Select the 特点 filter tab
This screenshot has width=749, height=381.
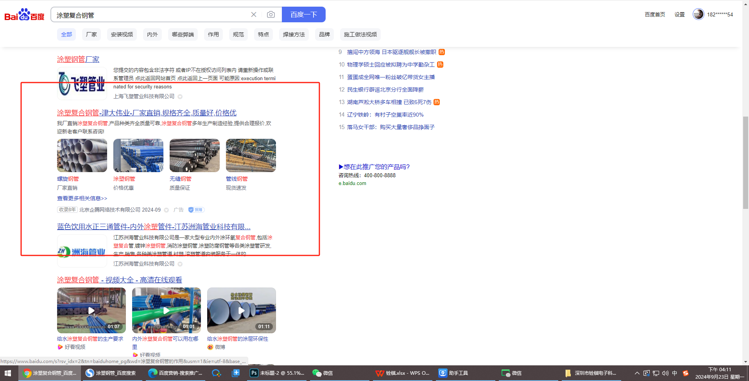[x=263, y=34]
